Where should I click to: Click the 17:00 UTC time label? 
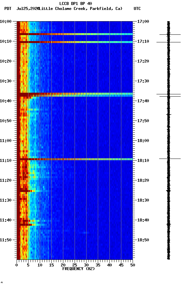[143, 22]
